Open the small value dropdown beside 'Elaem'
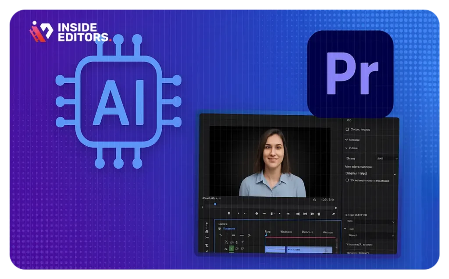The width and height of the screenshot is (449, 279). tap(387, 158)
